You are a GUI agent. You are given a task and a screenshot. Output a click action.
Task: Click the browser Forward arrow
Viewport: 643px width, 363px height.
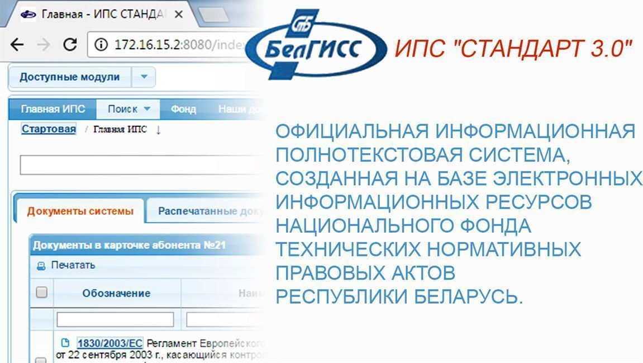click(44, 45)
